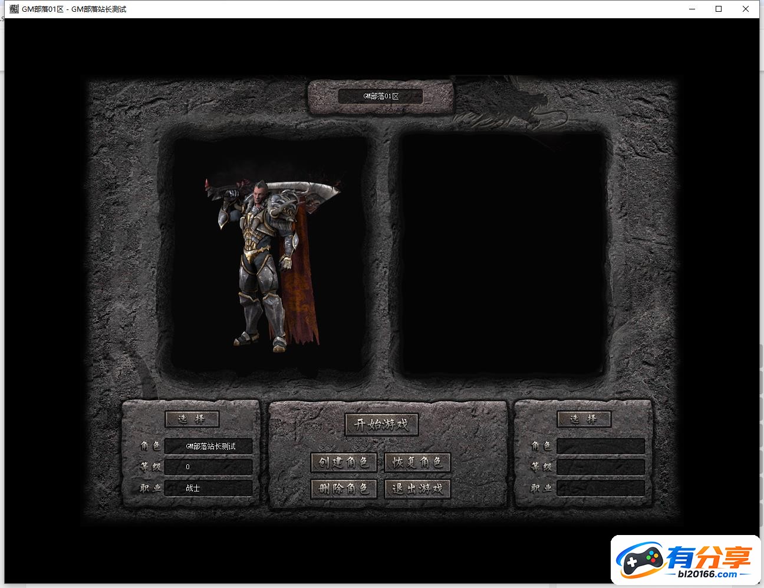This screenshot has width=764, height=588.
Task: Click the class value 战士
Action: point(193,489)
